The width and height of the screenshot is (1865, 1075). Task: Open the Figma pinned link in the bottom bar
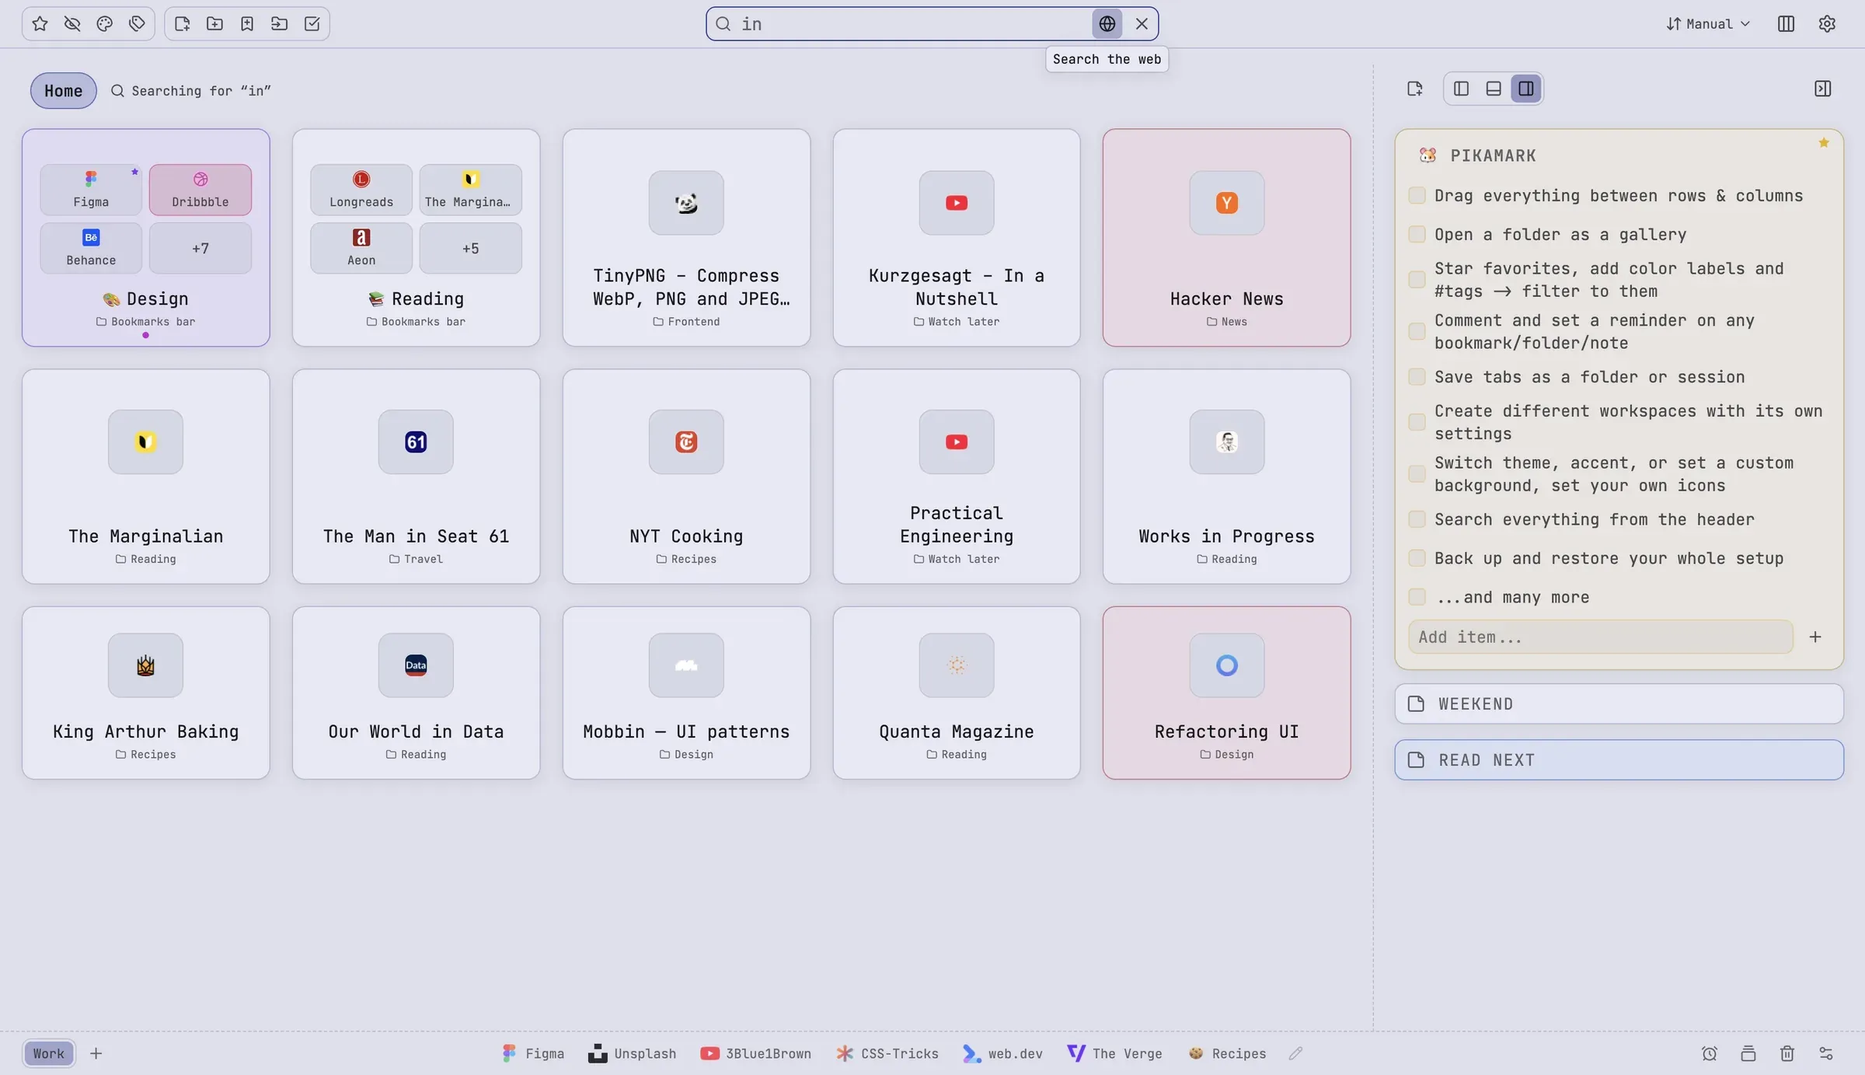(x=533, y=1053)
